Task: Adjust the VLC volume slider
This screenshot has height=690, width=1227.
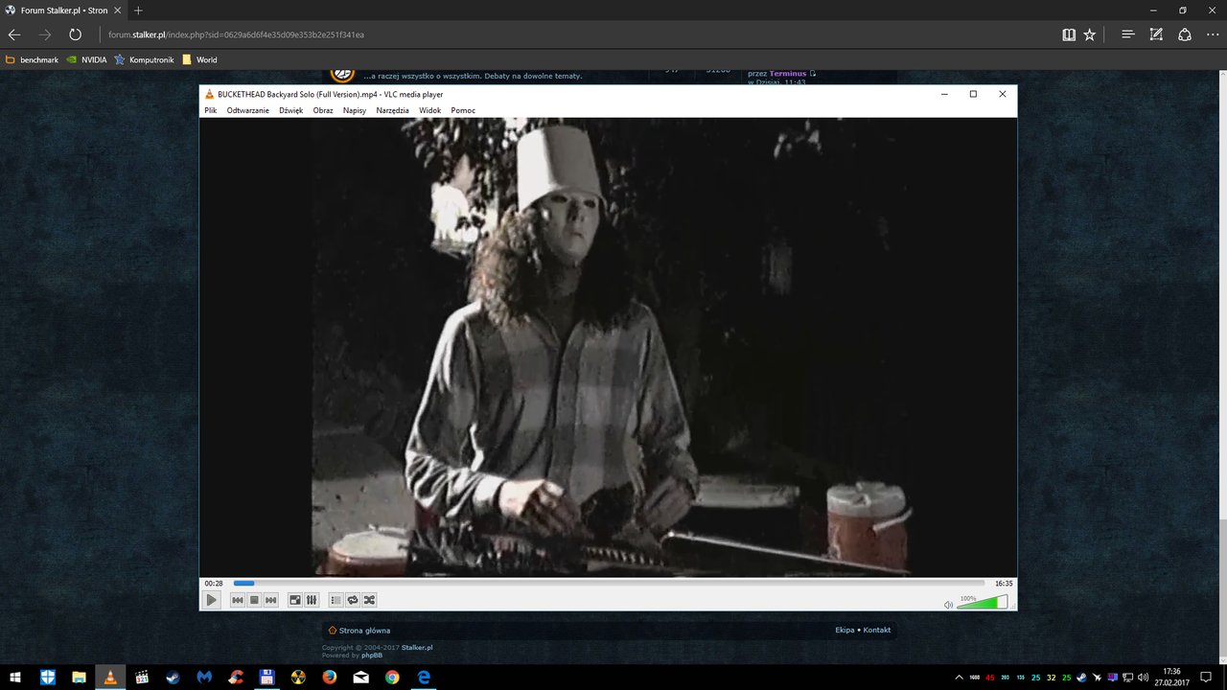Action: pyautogui.click(x=982, y=602)
